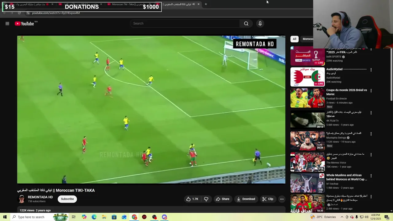The height and width of the screenshot is (221, 393).
Task: Click the '122K views 2 years ago' description text
Action: 35,210
